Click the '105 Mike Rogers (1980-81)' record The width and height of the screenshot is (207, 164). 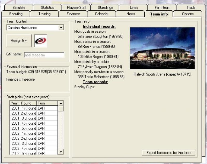pyautogui.click(x=98, y=56)
